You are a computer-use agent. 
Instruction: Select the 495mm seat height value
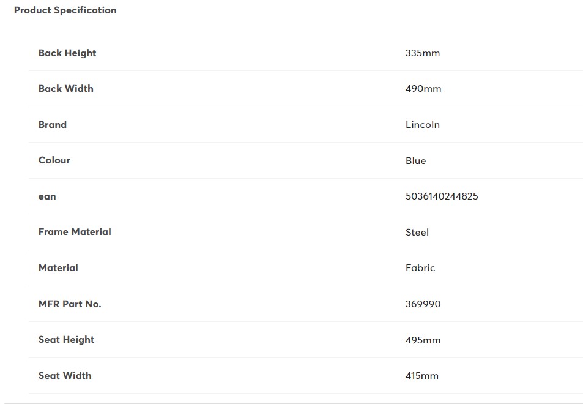pos(423,340)
